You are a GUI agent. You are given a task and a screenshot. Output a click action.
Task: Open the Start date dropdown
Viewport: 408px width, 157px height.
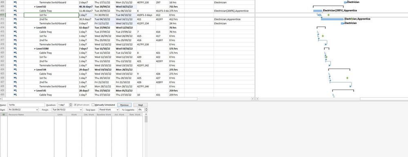coord(37,110)
